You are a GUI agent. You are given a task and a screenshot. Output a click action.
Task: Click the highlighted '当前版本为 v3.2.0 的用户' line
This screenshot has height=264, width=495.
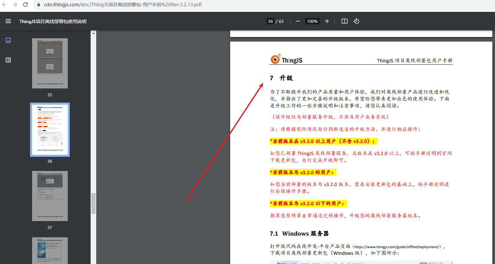pyautogui.click(x=303, y=172)
